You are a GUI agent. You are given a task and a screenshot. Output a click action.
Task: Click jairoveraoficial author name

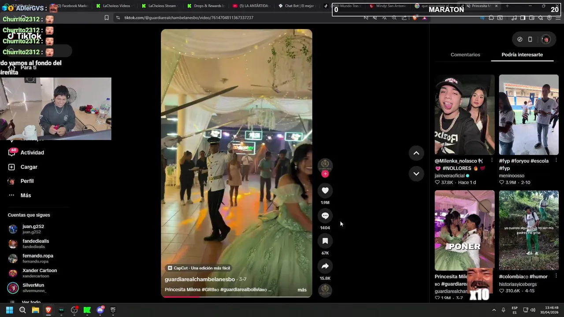coord(449,176)
